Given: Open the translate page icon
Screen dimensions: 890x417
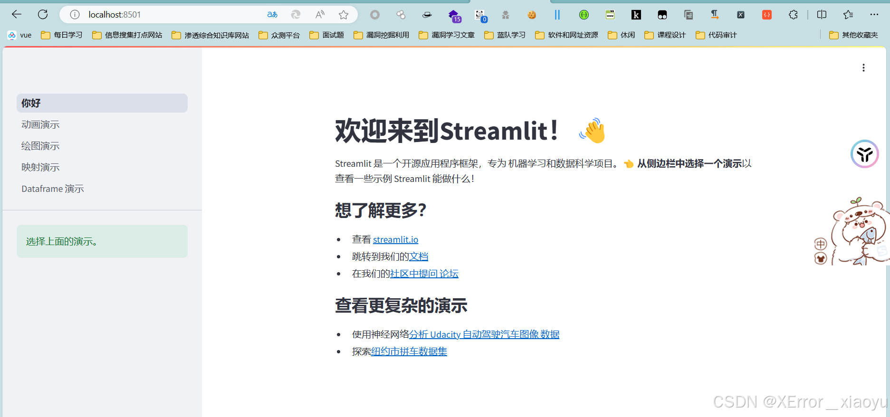Looking at the screenshot, I should [272, 15].
